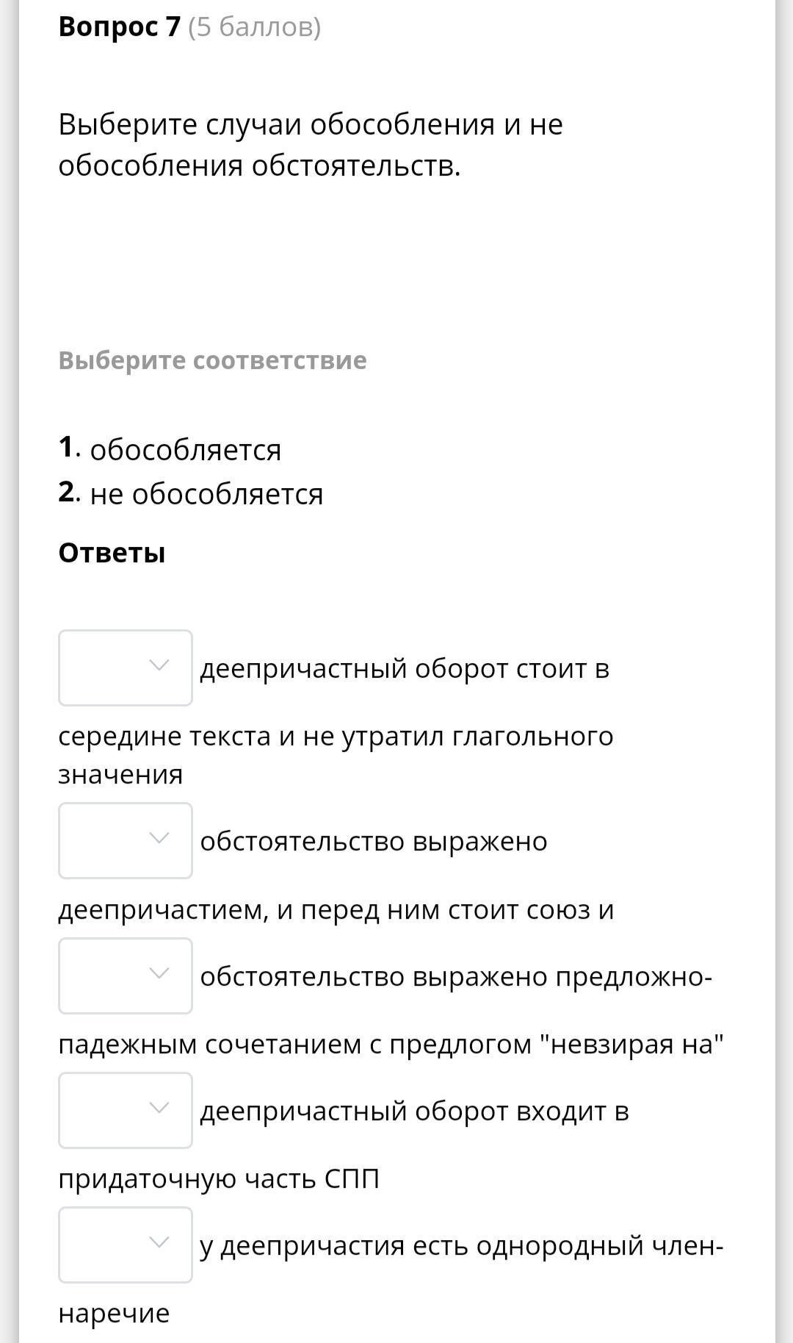Click chevron arrow beside 'выражено предложно-' text

159,973
